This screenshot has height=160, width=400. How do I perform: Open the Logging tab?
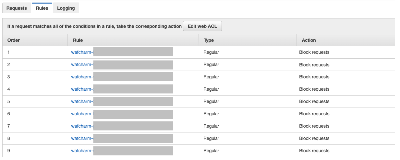66,8
